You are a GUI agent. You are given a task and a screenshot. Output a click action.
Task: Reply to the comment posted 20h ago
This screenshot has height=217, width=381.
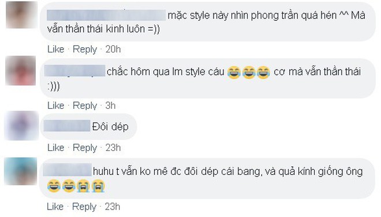coord(85,50)
